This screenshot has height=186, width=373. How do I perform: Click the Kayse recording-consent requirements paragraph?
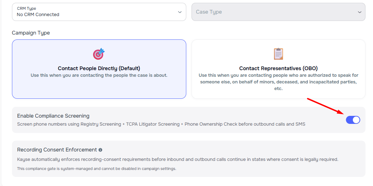177,159
